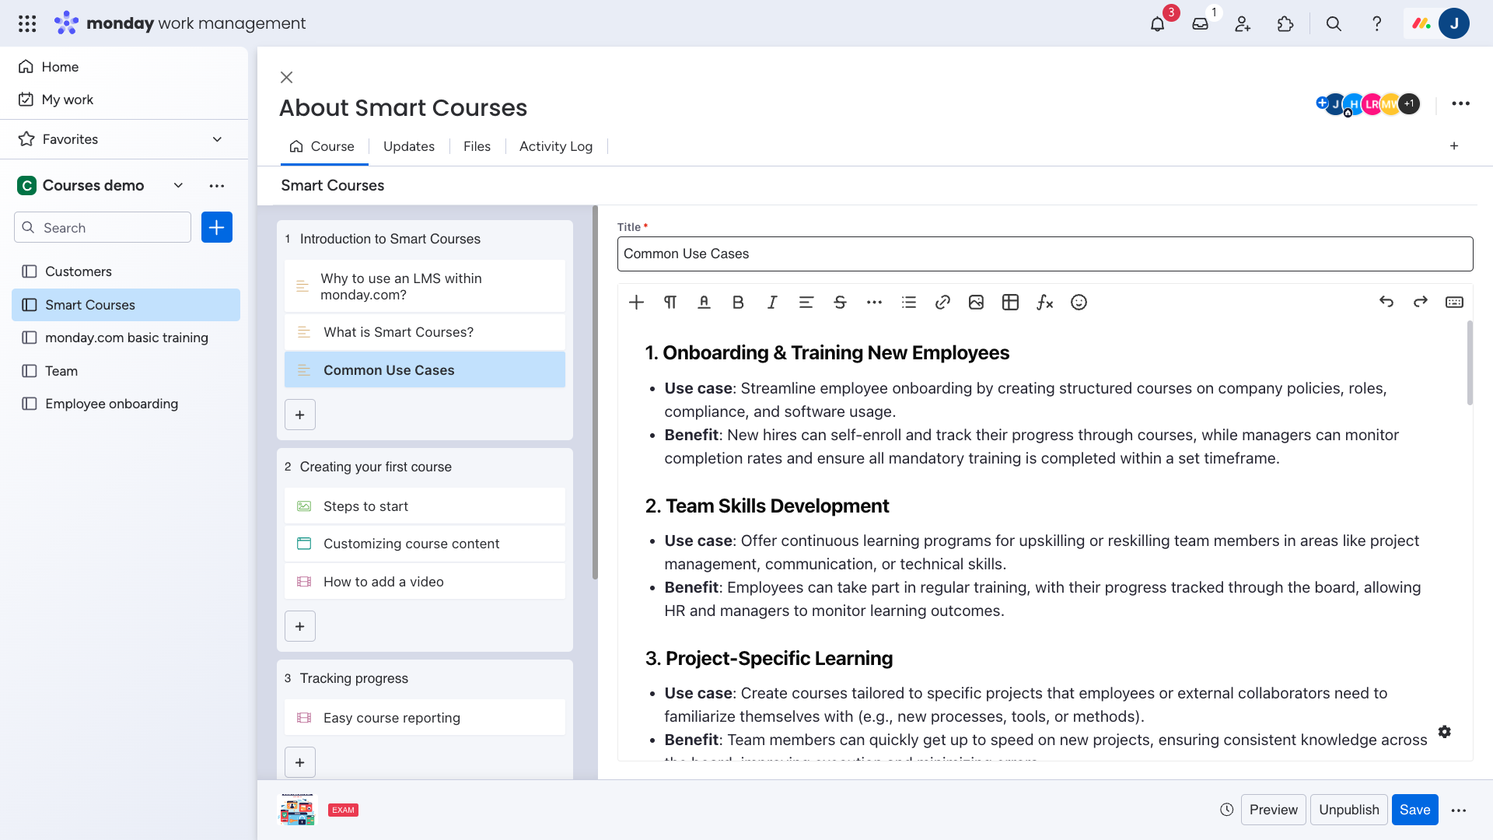
Task: Select lesson Steps to start
Action: click(425, 506)
